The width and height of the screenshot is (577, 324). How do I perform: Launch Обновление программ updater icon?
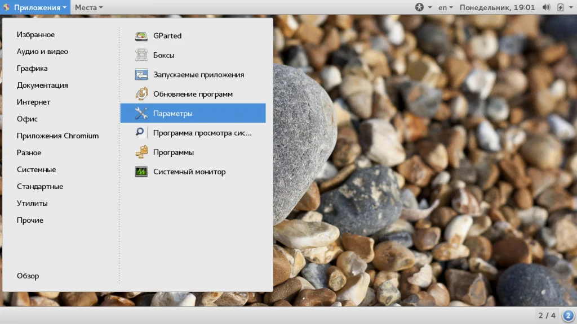click(141, 94)
